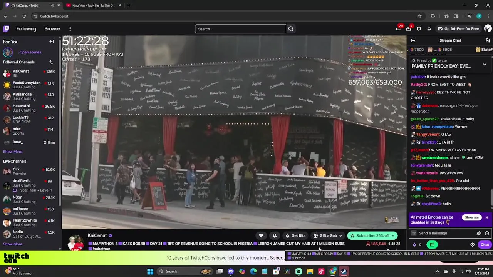Image resolution: width=493 pixels, height=277 pixels.
Task: Open the Chrome three-dot menu
Action: 488,16
